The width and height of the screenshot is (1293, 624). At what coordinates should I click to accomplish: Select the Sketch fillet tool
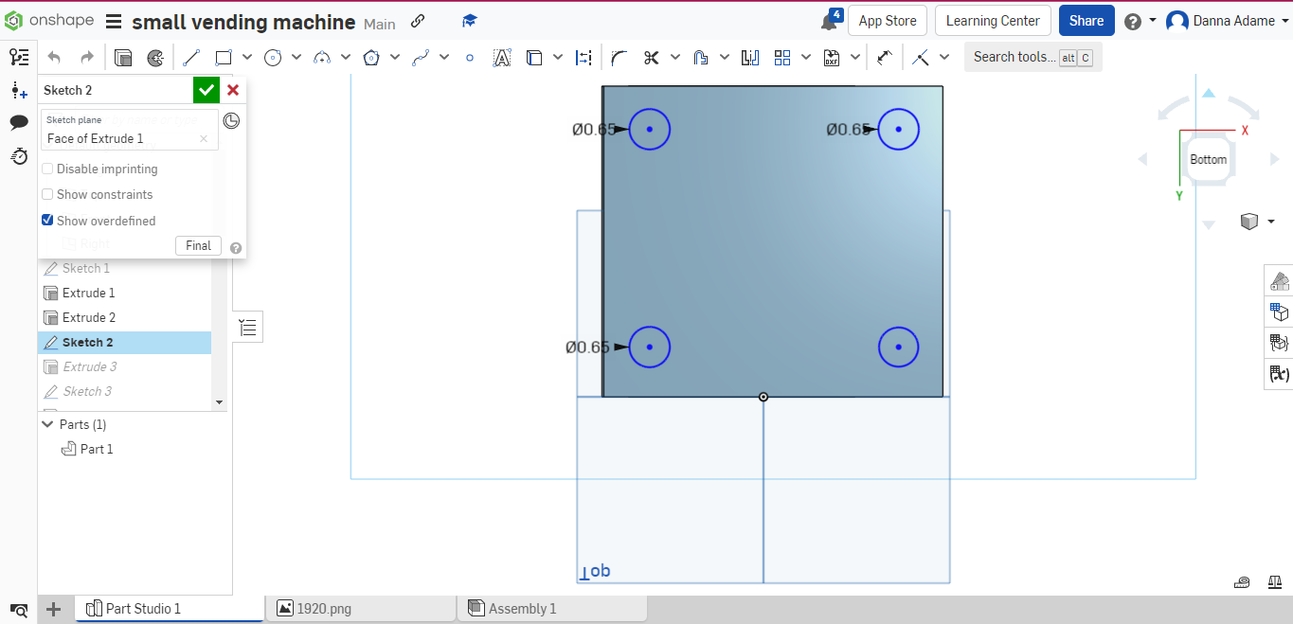619,57
